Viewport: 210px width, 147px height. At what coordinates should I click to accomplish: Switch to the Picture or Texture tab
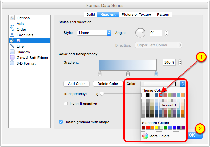[136, 14]
